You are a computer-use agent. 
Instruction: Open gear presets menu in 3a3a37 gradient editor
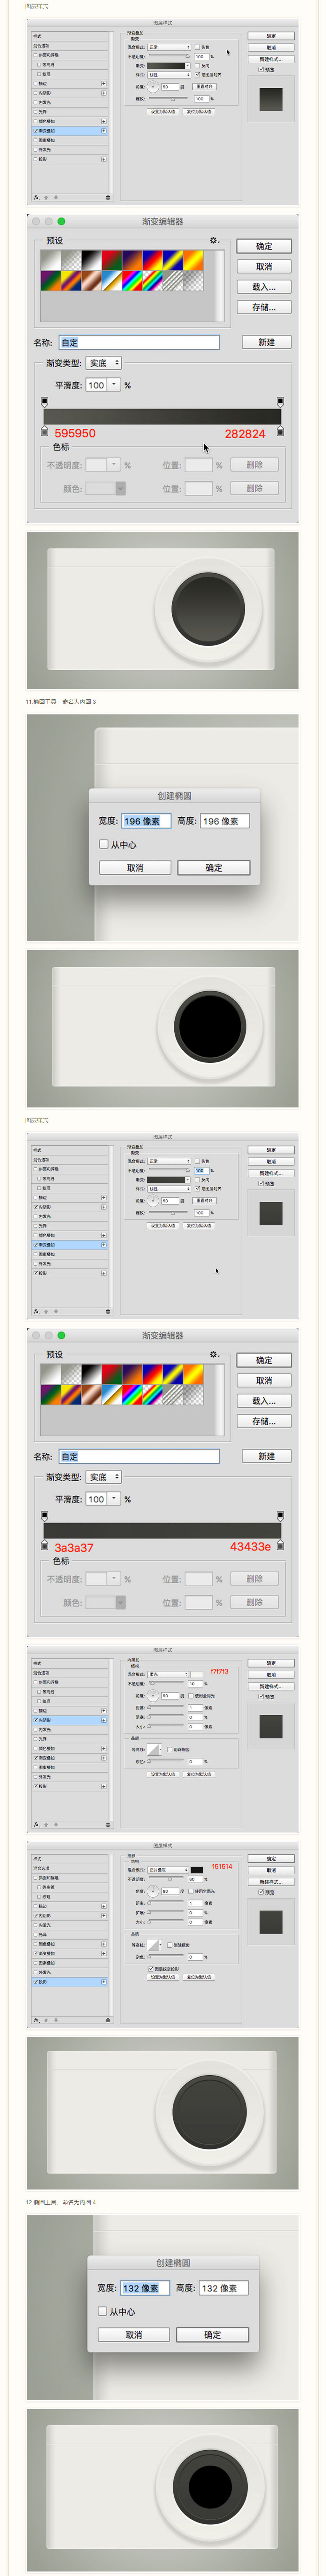(214, 1355)
